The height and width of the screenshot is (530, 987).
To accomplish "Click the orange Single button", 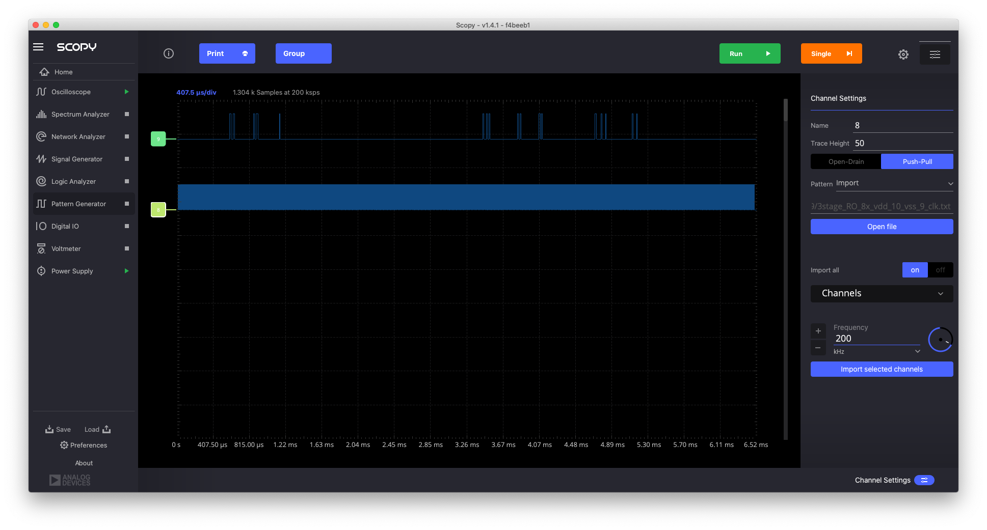I will [x=832, y=53].
